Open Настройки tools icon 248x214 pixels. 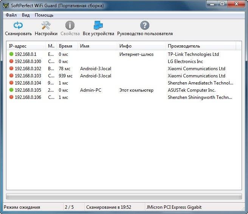pos(46,25)
